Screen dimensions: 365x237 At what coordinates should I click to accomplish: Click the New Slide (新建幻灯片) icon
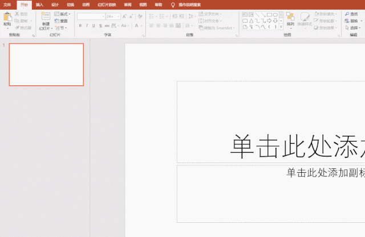click(46, 16)
